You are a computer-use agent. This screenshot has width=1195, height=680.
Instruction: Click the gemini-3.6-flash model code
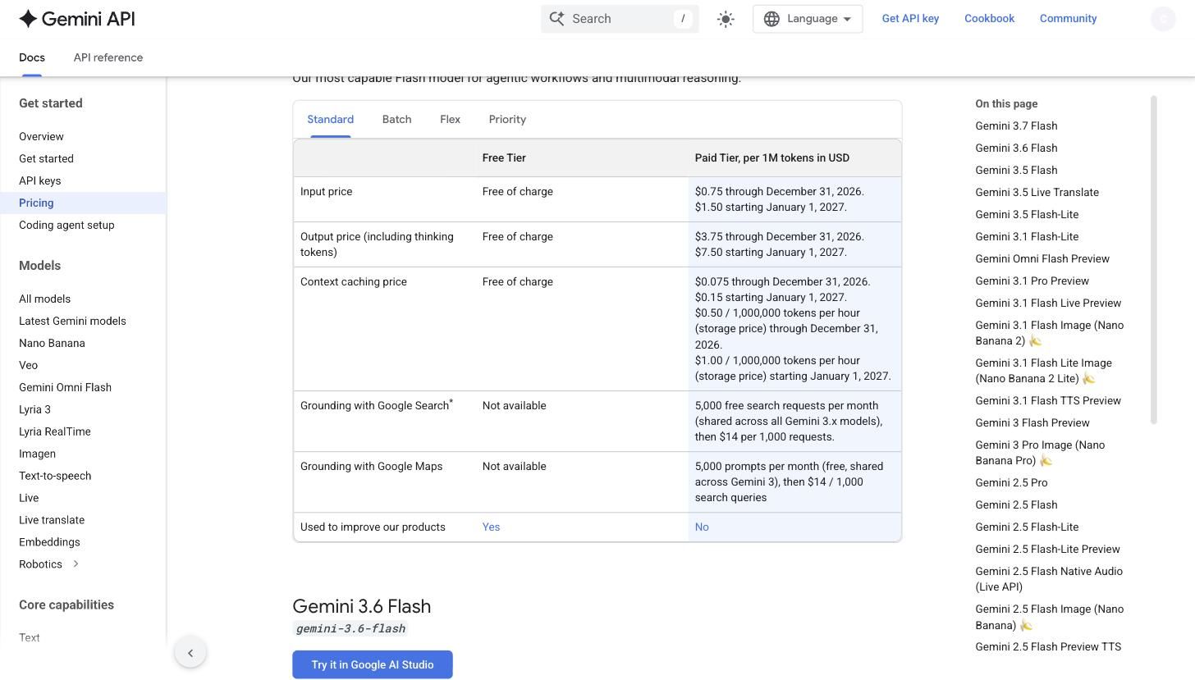(350, 628)
